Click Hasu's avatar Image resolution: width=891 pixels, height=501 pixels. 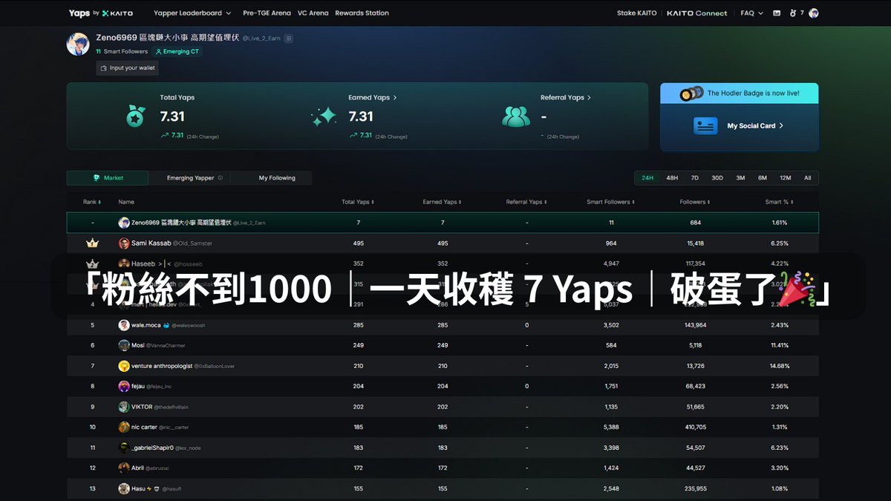tap(124, 488)
